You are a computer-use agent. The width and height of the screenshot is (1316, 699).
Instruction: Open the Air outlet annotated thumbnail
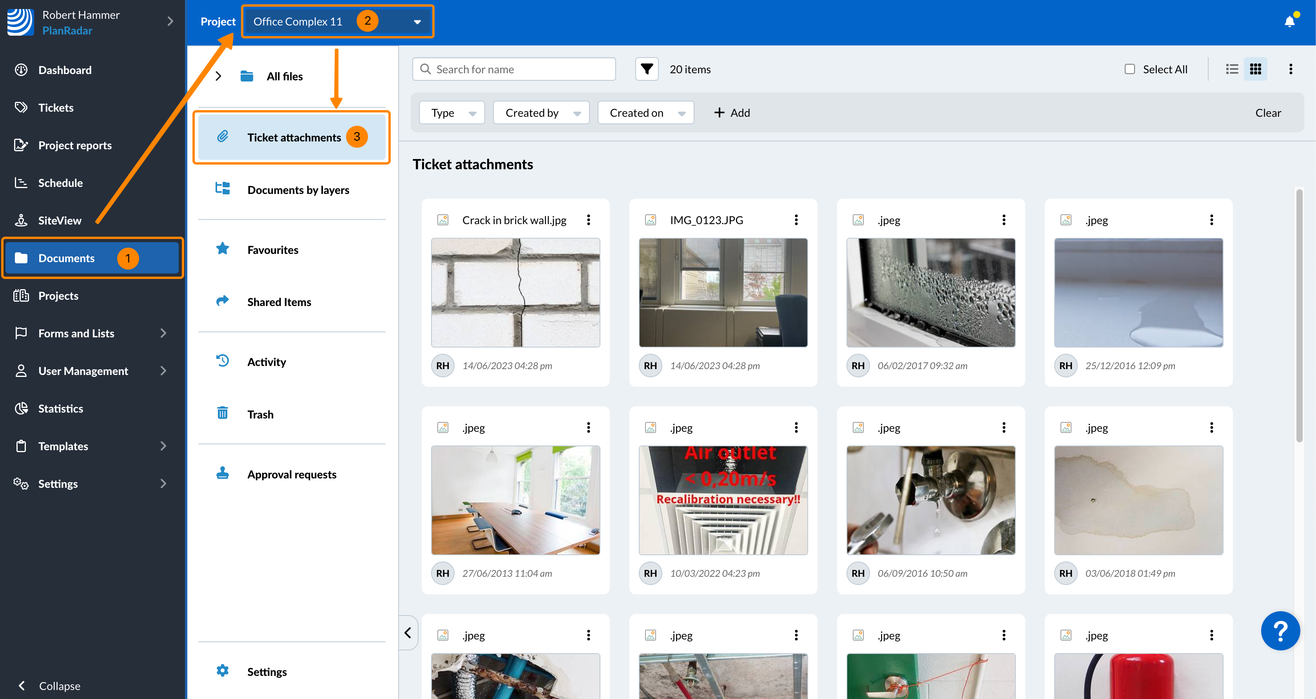coord(723,500)
